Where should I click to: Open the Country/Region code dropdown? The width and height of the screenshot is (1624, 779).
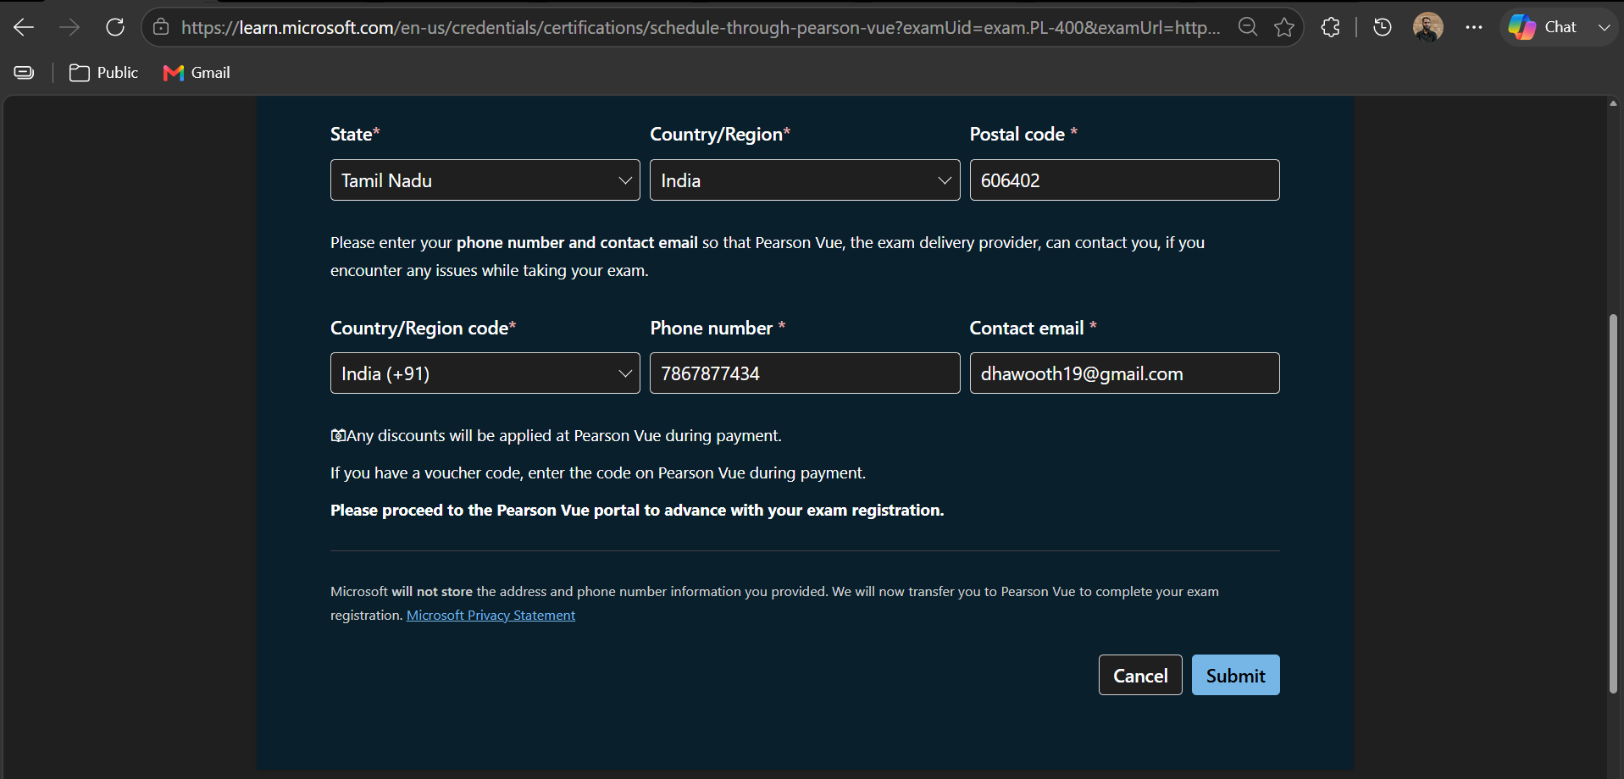(485, 373)
